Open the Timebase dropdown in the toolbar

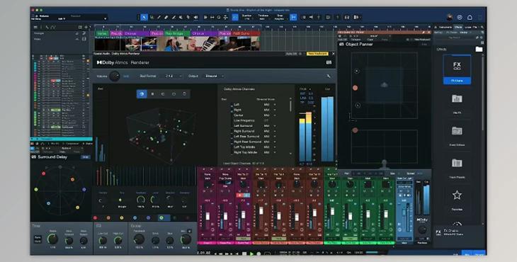[263, 17]
